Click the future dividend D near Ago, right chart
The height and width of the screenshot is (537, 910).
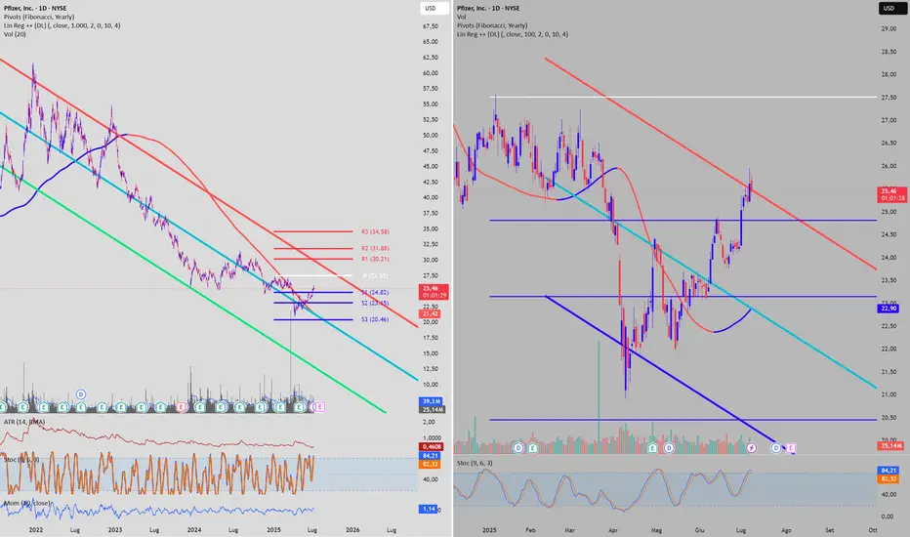tap(776, 448)
